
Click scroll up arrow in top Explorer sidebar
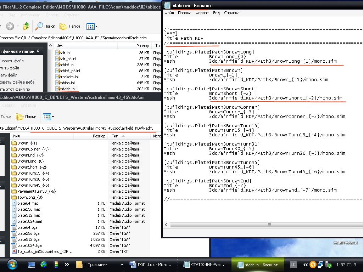pos(50,46)
